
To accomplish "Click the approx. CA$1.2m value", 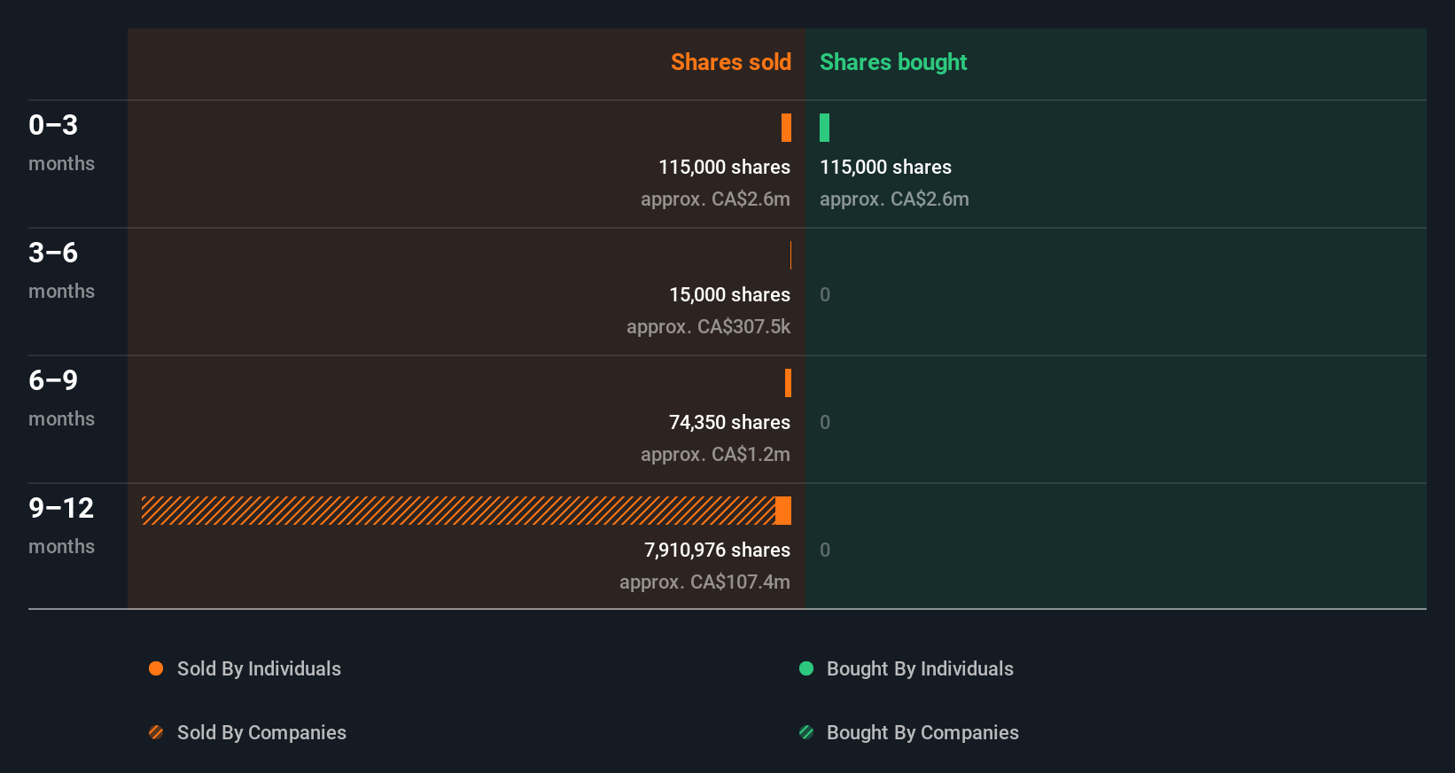I will point(715,454).
